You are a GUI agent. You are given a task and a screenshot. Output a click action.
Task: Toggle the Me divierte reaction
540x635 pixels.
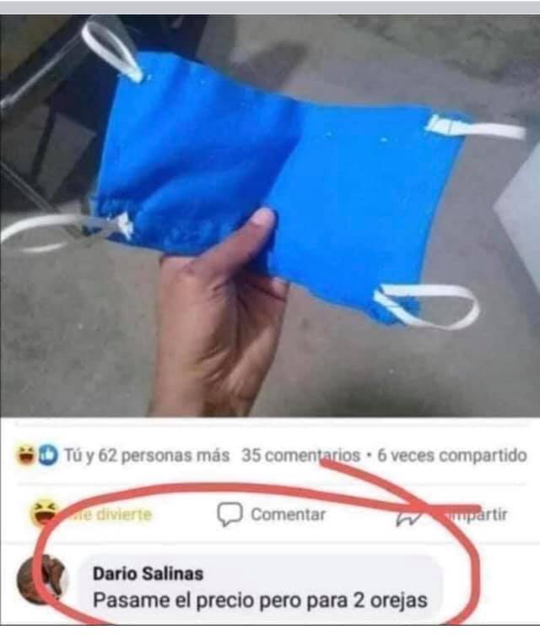[x=91, y=513]
